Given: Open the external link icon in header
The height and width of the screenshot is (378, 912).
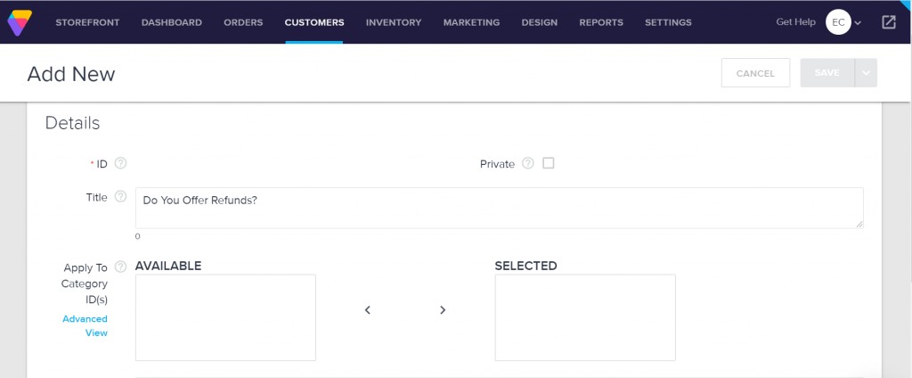Looking at the screenshot, I should coord(888,22).
